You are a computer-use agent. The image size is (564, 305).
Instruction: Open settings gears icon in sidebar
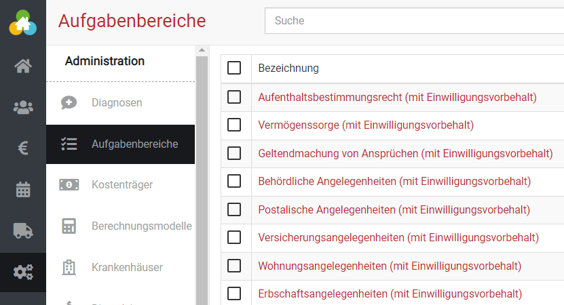[x=23, y=272]
